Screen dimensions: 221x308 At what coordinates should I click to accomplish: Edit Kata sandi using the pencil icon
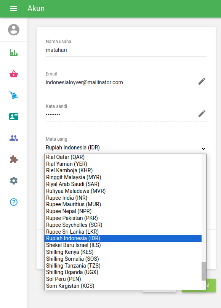202,113
